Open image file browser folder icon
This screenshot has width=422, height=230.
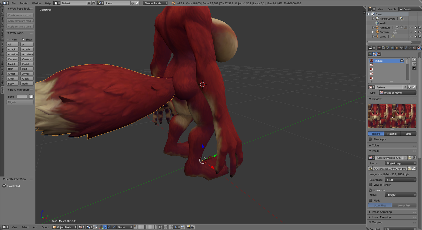pyautogui.click(x=409, y=168)
